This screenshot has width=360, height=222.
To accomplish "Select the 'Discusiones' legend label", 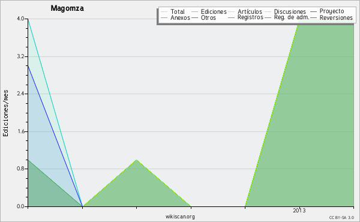I will click(290, 11).
